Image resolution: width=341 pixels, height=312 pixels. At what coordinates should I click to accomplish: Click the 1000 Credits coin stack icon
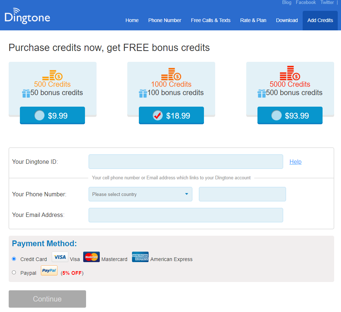171,74
